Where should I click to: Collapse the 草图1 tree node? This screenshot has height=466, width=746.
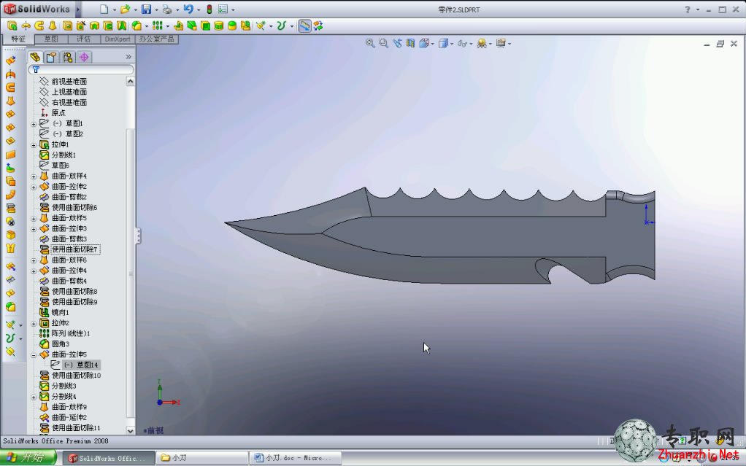click(34, 124)
